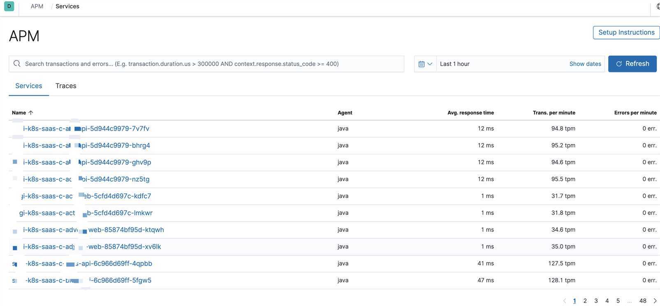
Task: Click 94.8 tpm value
Action: pyautogui.click(x=563, y=129)
